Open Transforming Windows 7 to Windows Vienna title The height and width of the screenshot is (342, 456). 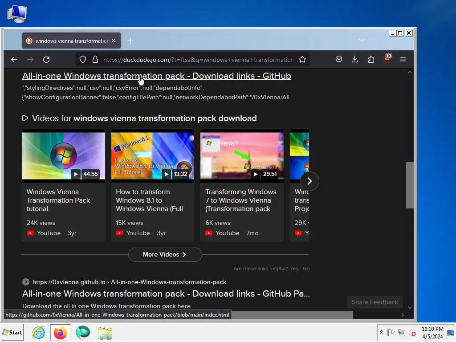pyautogui.click(x=241, y=200)
